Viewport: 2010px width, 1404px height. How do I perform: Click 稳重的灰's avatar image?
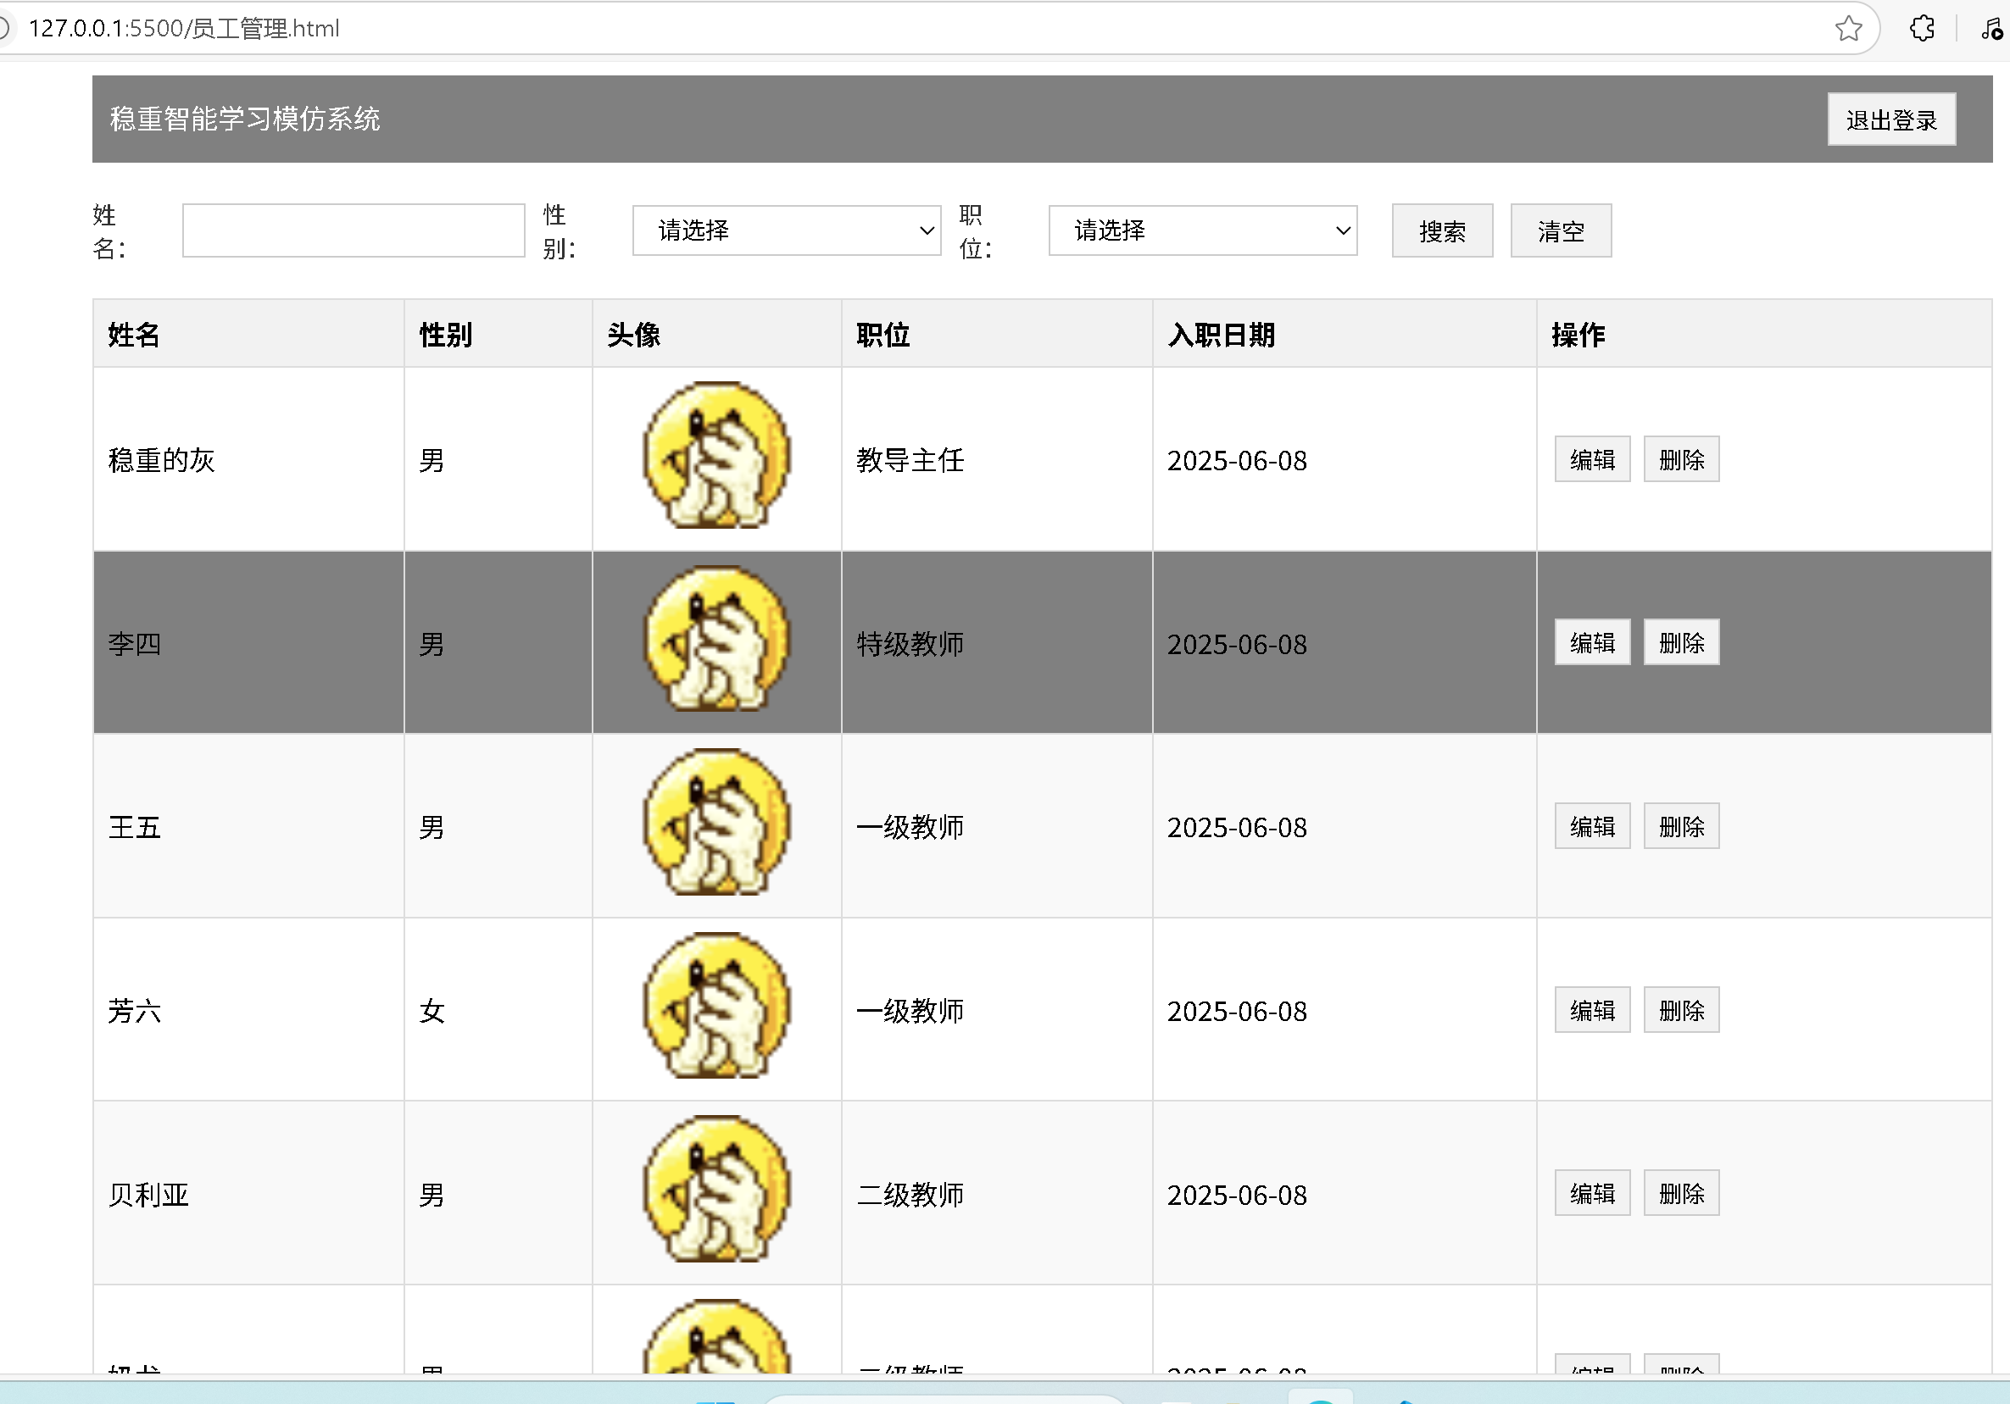point(716,456)
